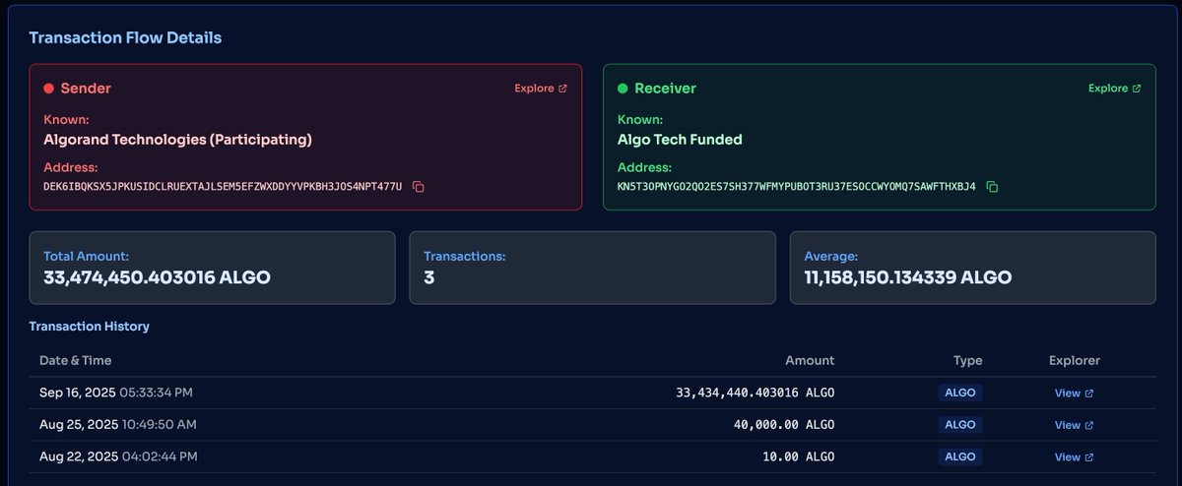The width and height of the screenshot is (1182, 486).
Task: Click the Receiver card title
Action: click(x=665, y=89)
